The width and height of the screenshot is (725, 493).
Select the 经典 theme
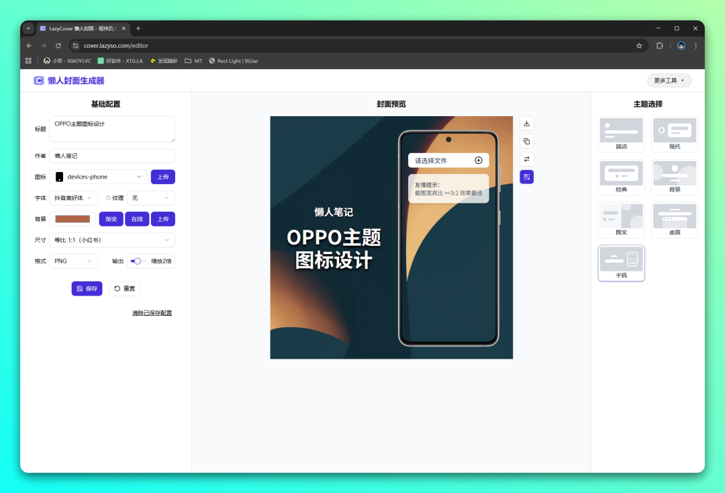coord(621,177)
